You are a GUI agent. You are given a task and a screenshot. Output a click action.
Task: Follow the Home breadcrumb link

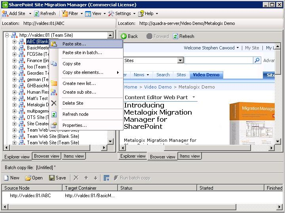pyautogui.click(x=131, y=87)
